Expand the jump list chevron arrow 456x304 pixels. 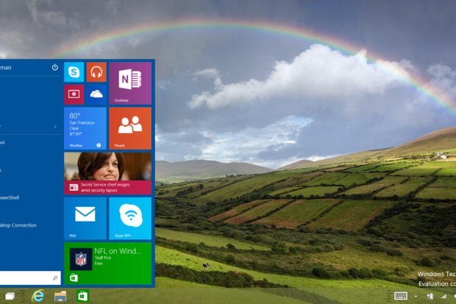click(55, 127)
